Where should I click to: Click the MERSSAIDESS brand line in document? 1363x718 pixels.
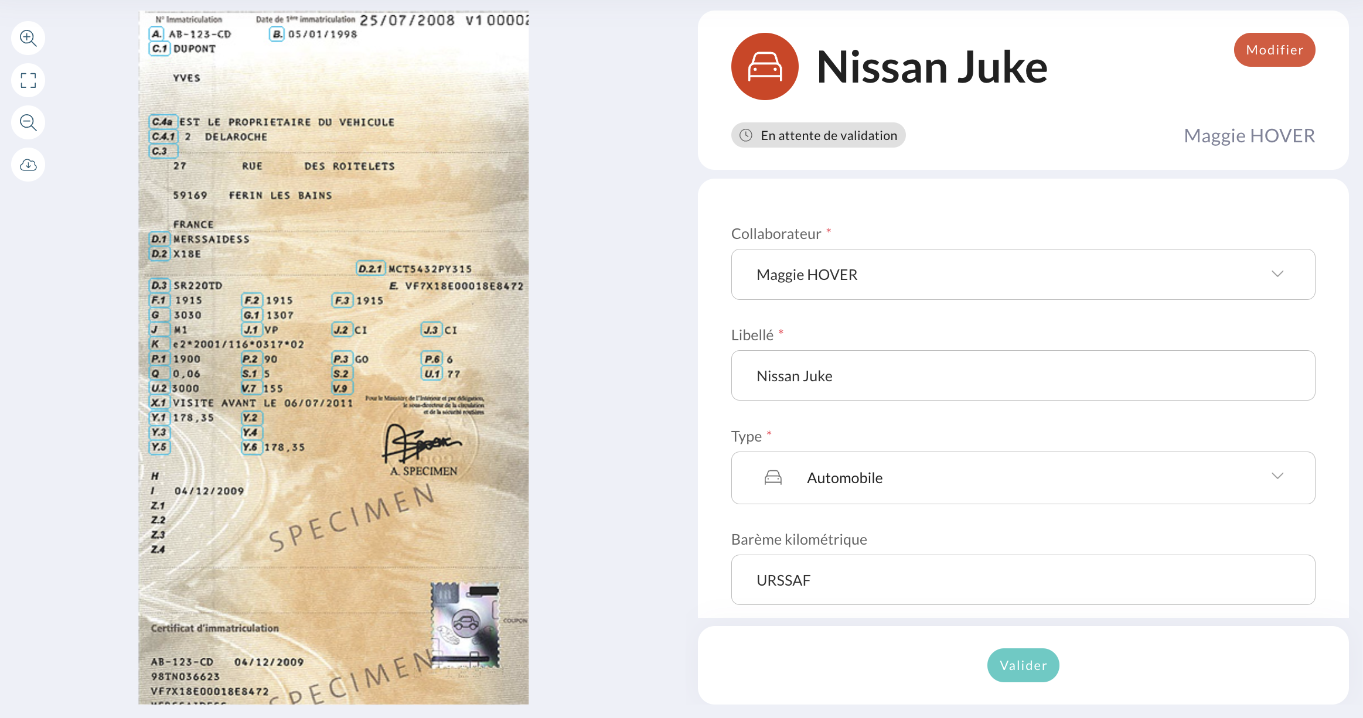pyautogui.click(x=212, y=240)
